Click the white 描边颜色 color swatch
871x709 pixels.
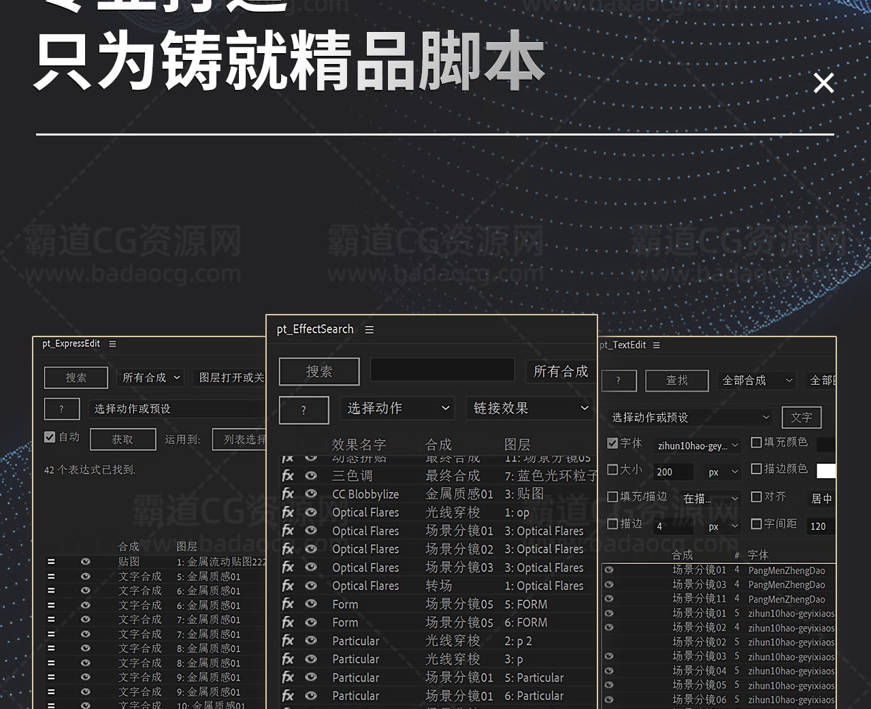[825, 471]
